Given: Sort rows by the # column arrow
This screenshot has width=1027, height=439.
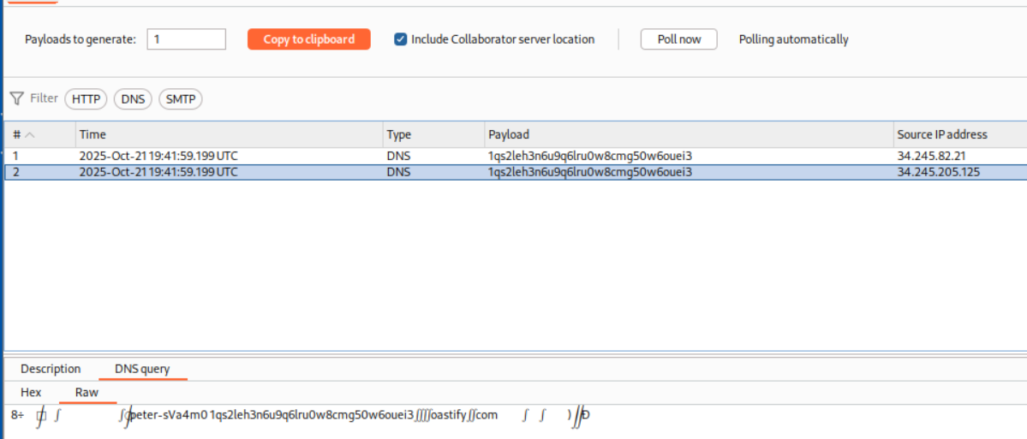Looking at the screenshot, I should pos(30,134).
